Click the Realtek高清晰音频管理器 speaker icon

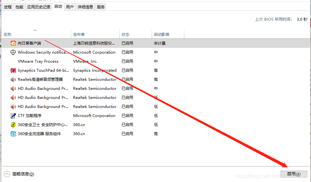point(13,80)
